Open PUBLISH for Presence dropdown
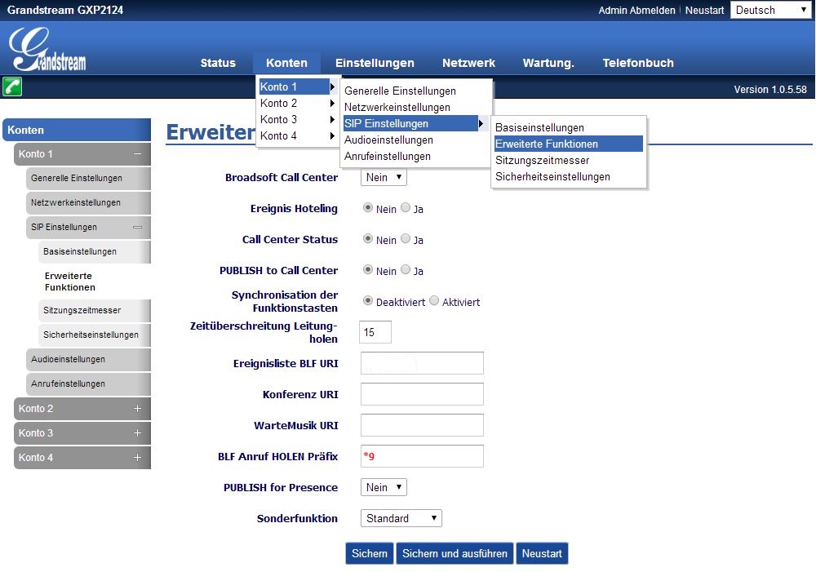Image resolution: width=816 pixels, height=572 pixels. 384,487
